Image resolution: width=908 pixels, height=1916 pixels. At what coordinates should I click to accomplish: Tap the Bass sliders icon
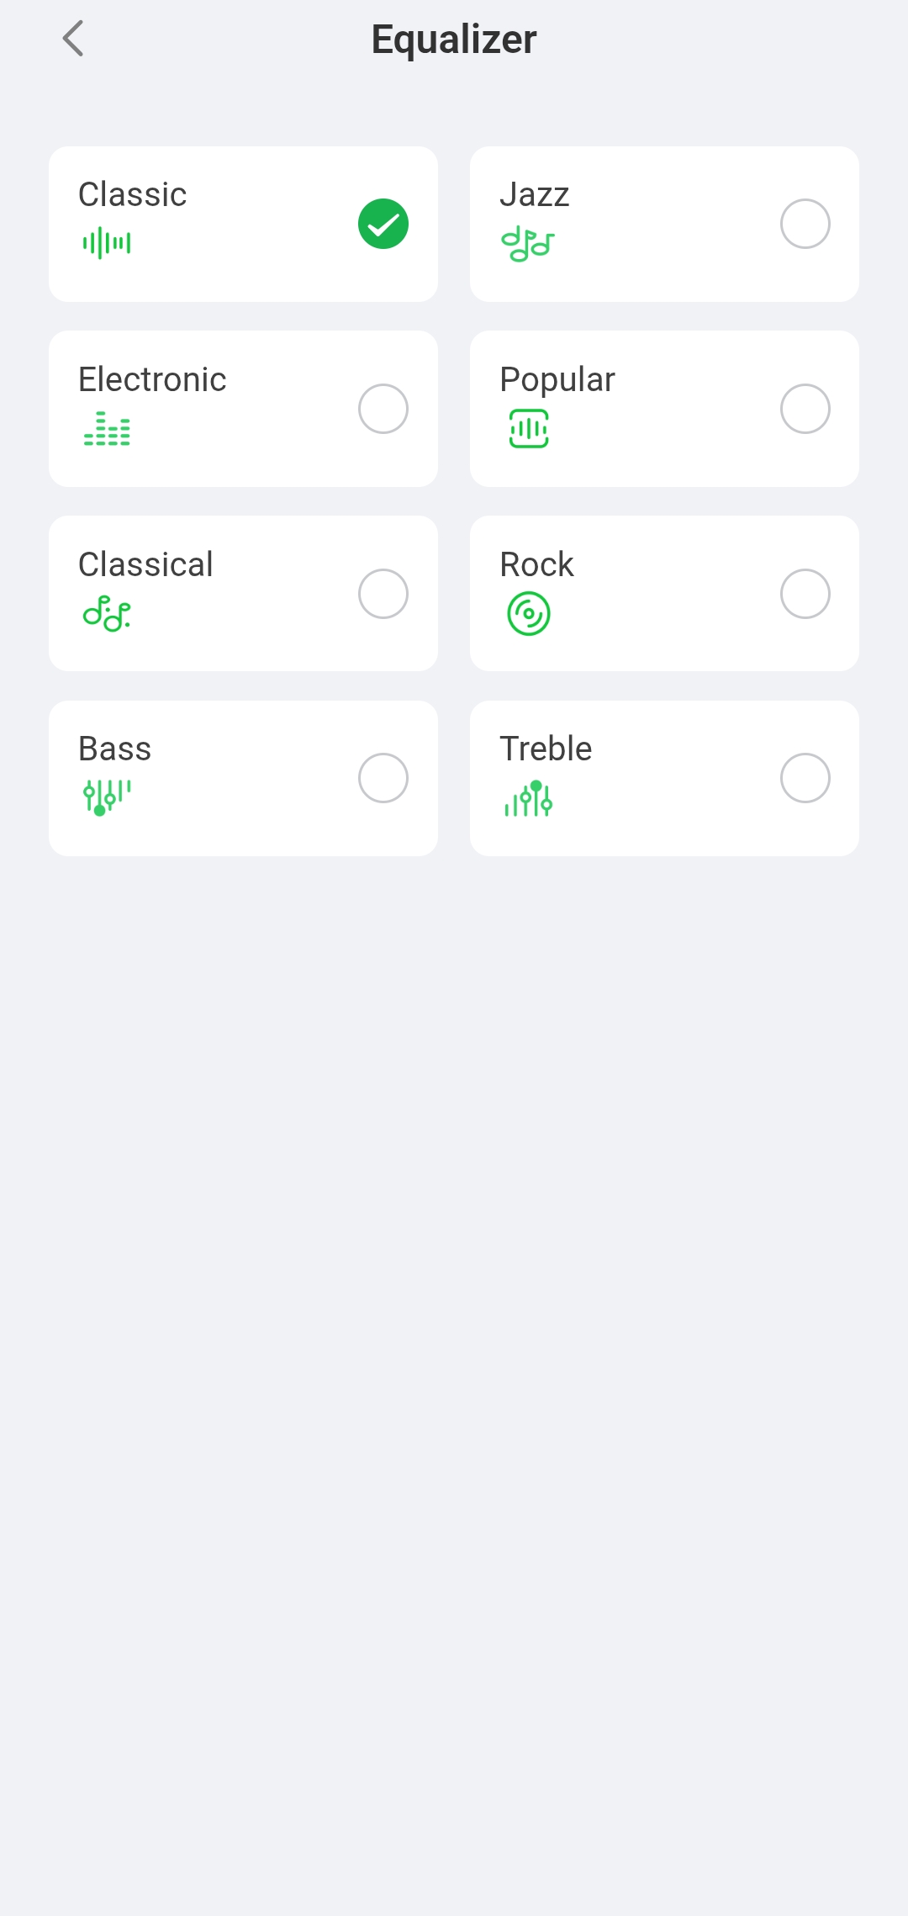click(107, 797)
